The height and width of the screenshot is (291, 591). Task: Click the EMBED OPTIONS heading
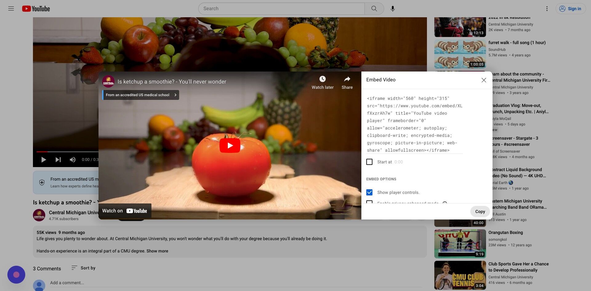tap(381, 179)
